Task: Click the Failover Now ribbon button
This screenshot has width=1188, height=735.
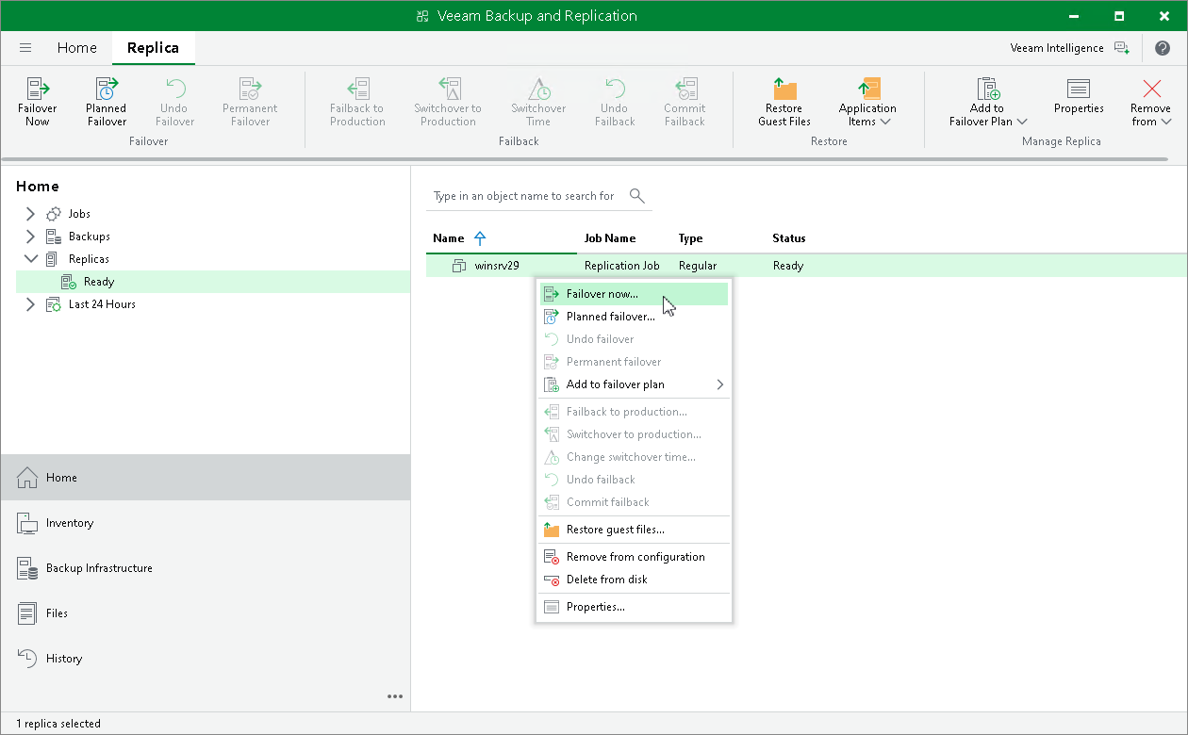Action: point(38,102)
